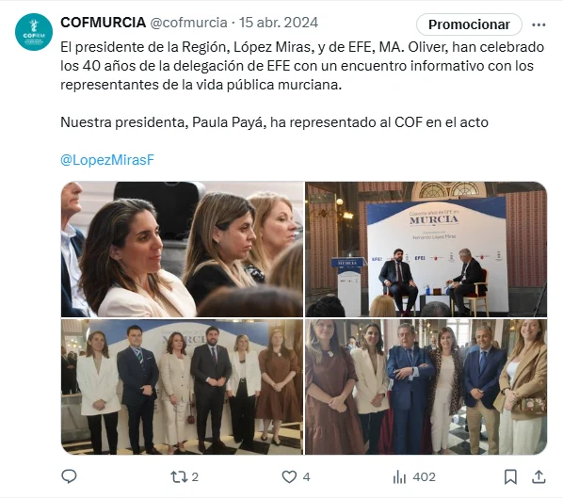
Task: Open the three-dot more options menu
Action: pyautogui.click(x=539, y=24)
